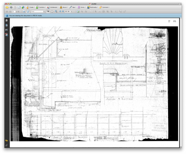Viewport: 186px width, 154px height.
Task: Click the zoom out round button
Action: click(60, 12)
